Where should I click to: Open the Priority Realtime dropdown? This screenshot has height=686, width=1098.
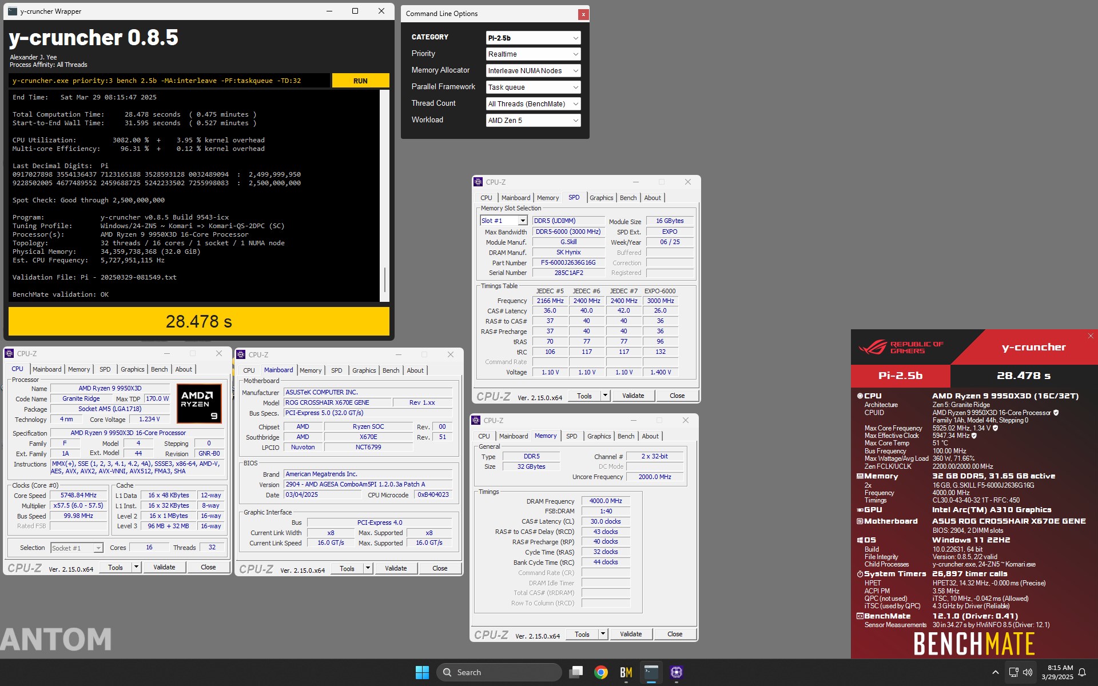(533, 54)
